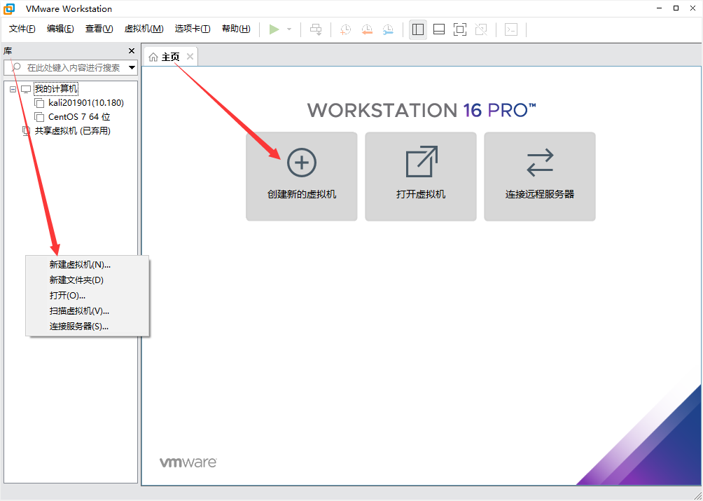Click the CentOS 7 VM icon

click(39, 118)
